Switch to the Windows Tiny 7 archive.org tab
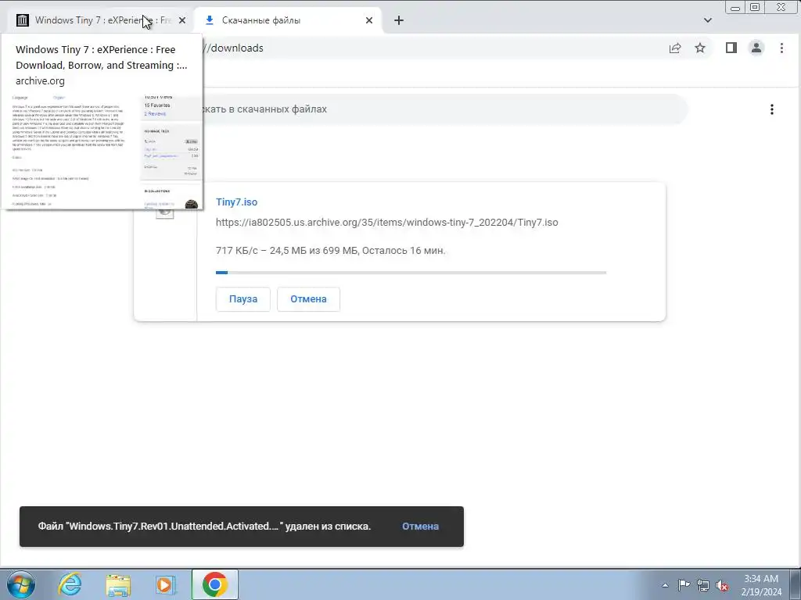 97,20
